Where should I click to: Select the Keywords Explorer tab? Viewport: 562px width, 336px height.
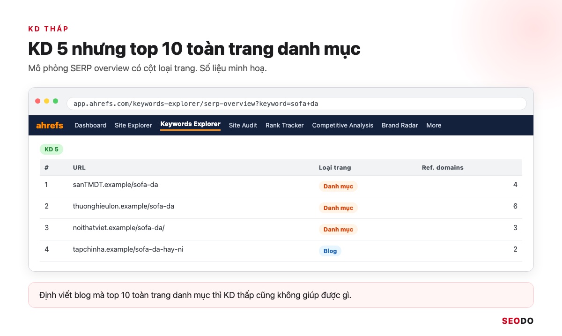tap(190, 124)
